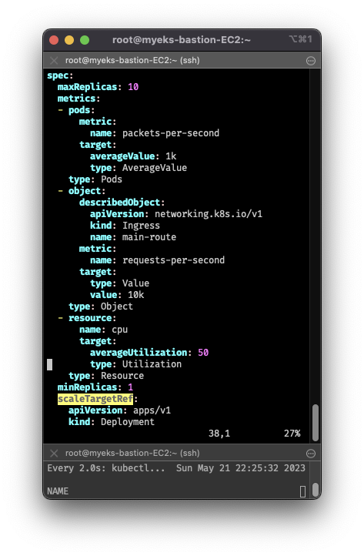The height and width of the screenshot is (556, 364).
Task: Click the maxReplicas value 10
Action: [133, 87]
